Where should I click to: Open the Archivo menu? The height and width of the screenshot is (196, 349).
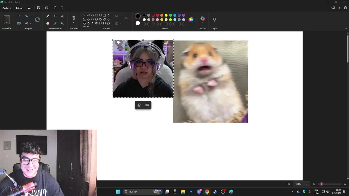coord(7,8)
